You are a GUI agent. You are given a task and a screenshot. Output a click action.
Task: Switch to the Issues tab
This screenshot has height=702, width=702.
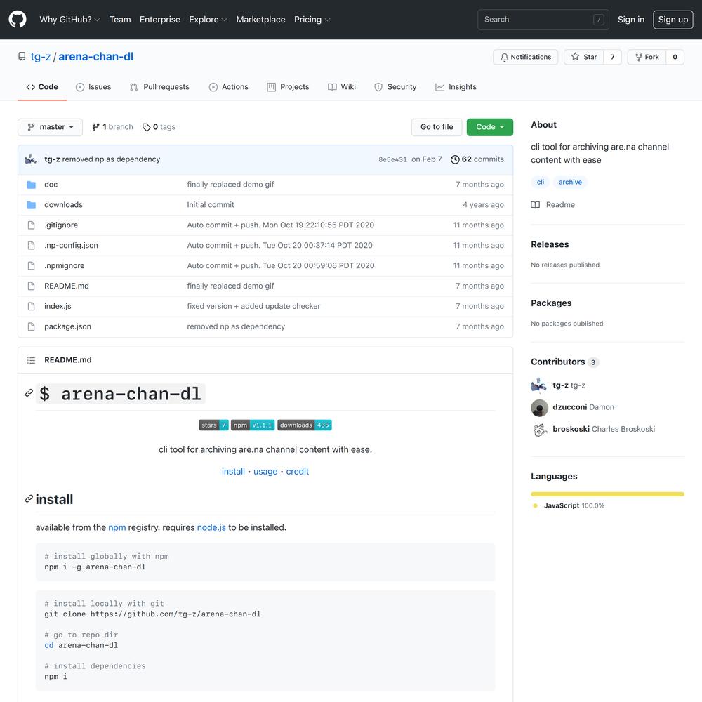click(x=93, y=87)
